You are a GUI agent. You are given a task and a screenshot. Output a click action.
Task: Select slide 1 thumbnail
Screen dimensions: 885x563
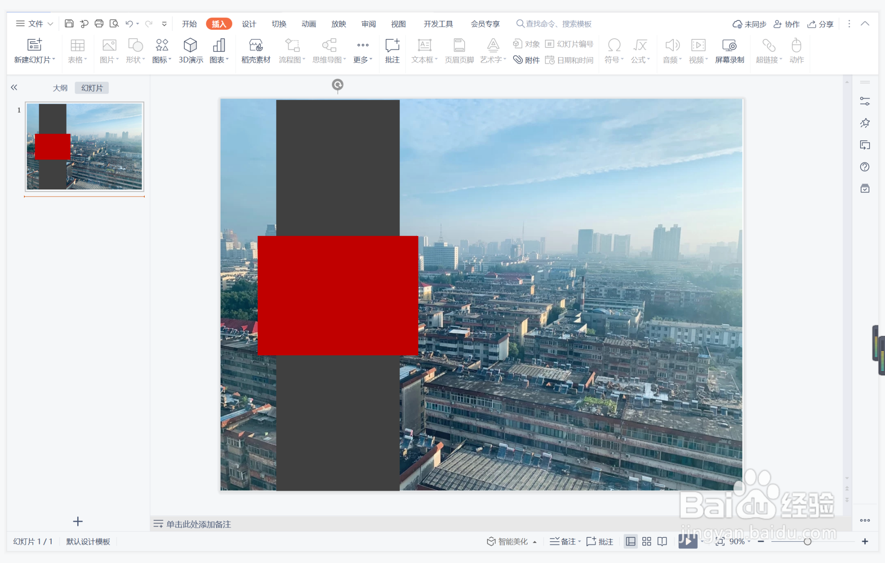point(84,146)
